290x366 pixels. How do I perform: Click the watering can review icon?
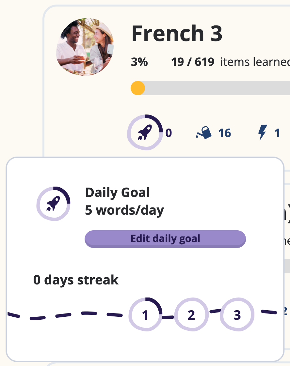204,133
